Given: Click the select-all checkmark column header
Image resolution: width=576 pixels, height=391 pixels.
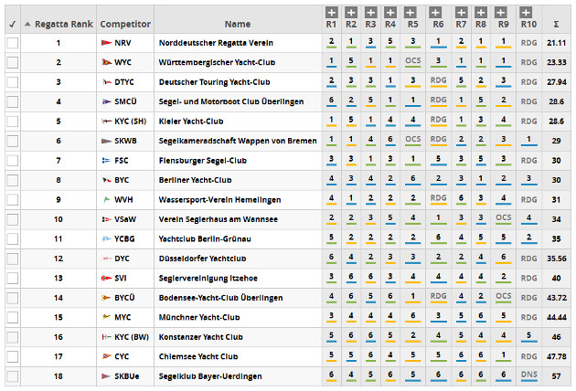Looking at the screenshot, I should (13, 25).
